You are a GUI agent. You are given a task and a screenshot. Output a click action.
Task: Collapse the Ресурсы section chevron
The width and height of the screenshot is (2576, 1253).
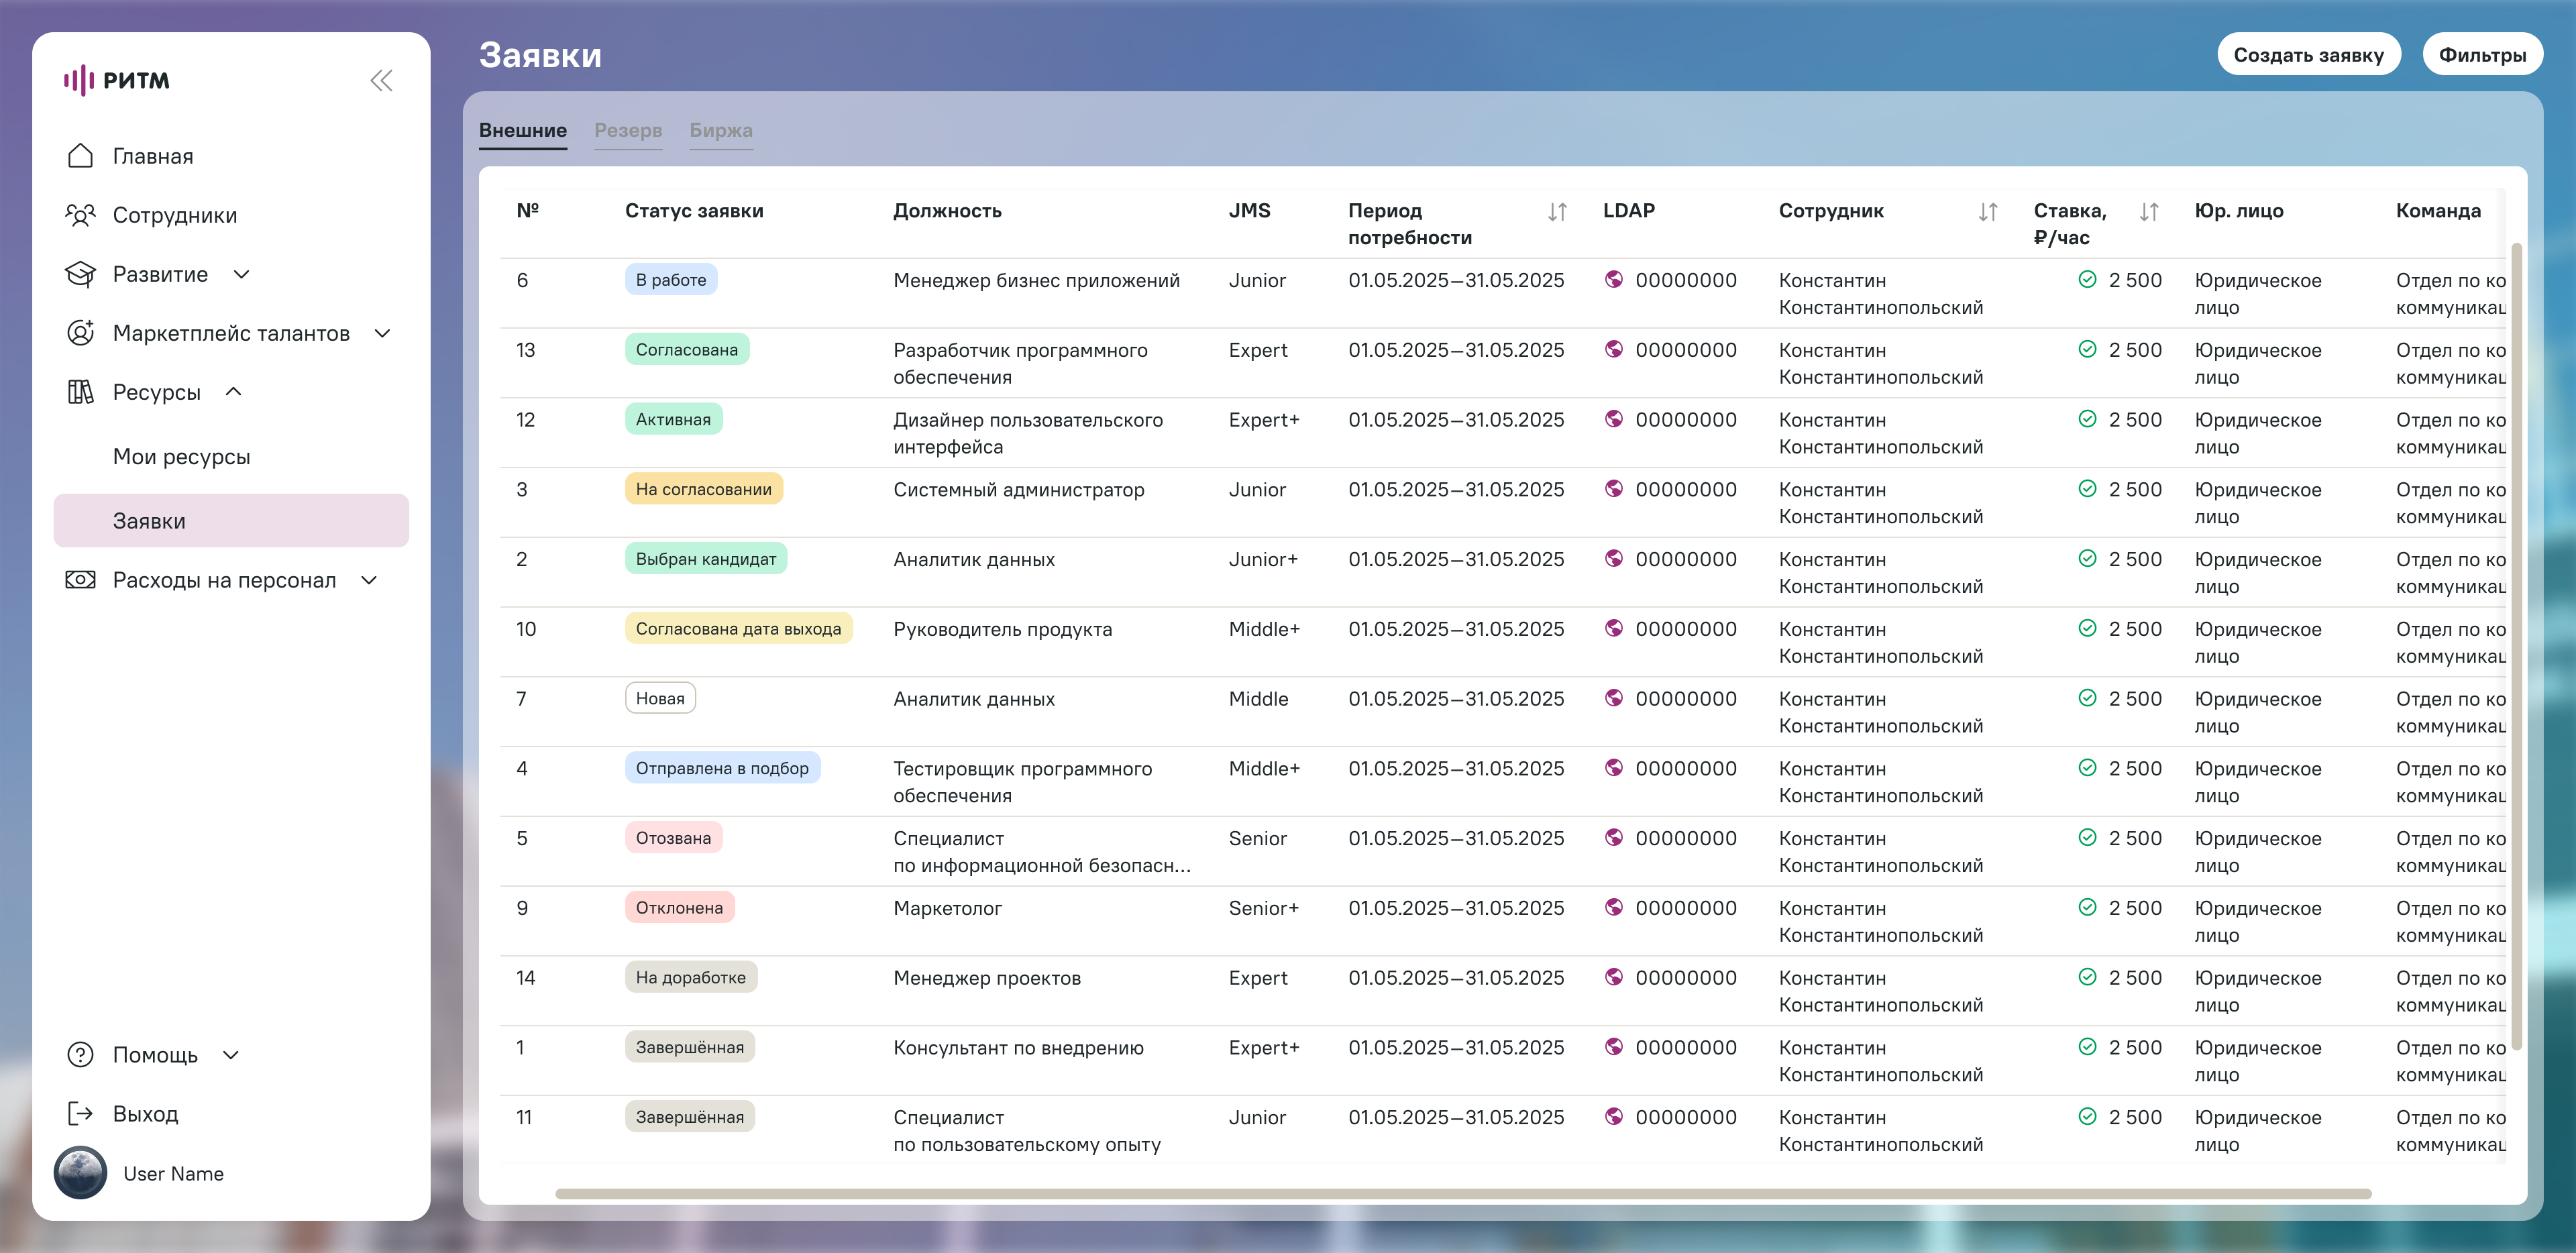coord(233,392)
